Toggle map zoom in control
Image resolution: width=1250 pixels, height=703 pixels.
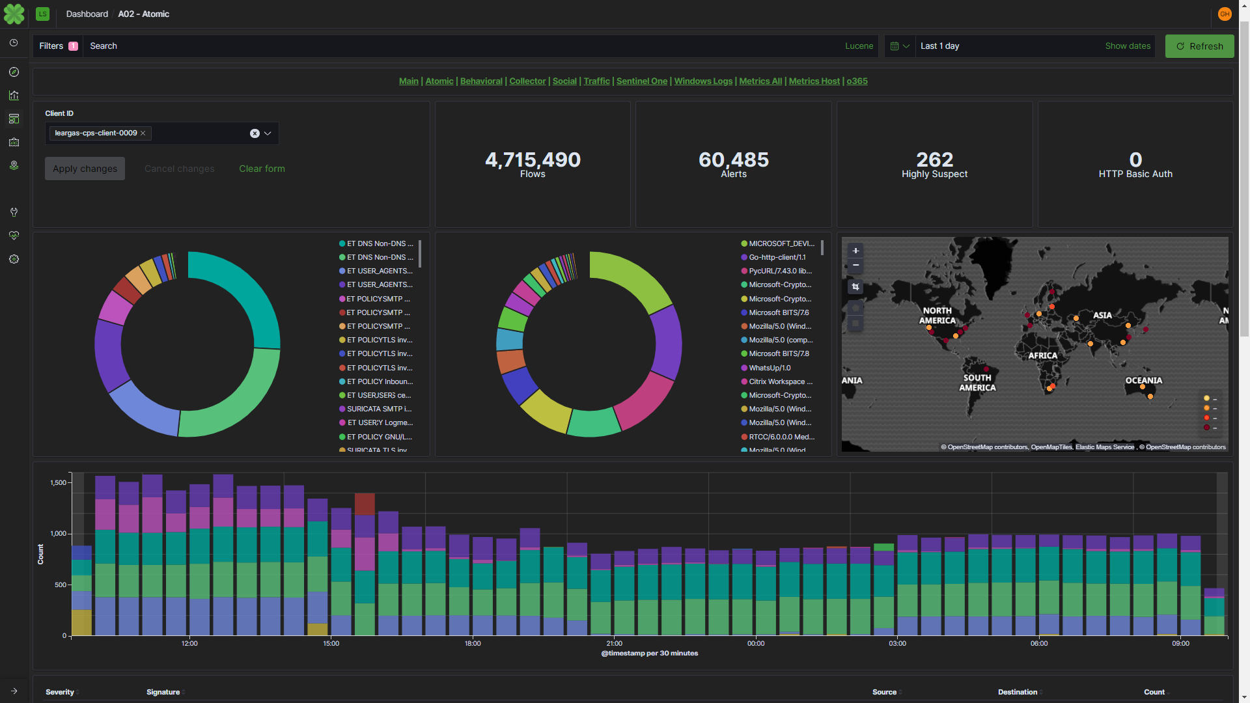855,250
